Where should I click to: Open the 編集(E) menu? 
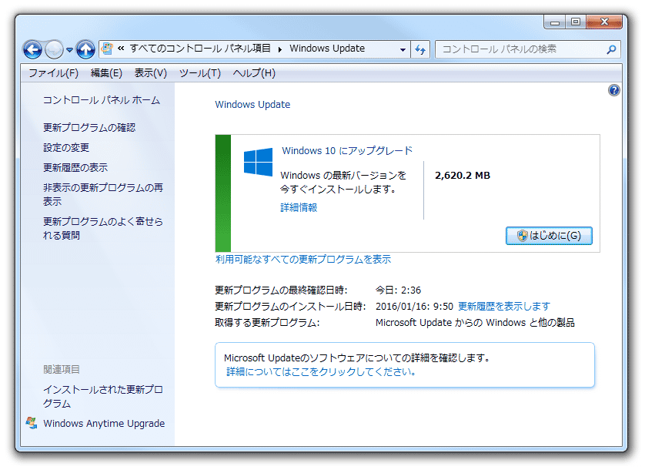tap(106, 73)
